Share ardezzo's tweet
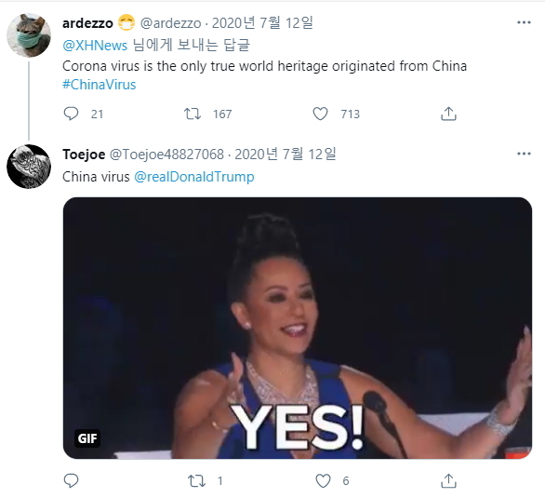 click(448, 114)
